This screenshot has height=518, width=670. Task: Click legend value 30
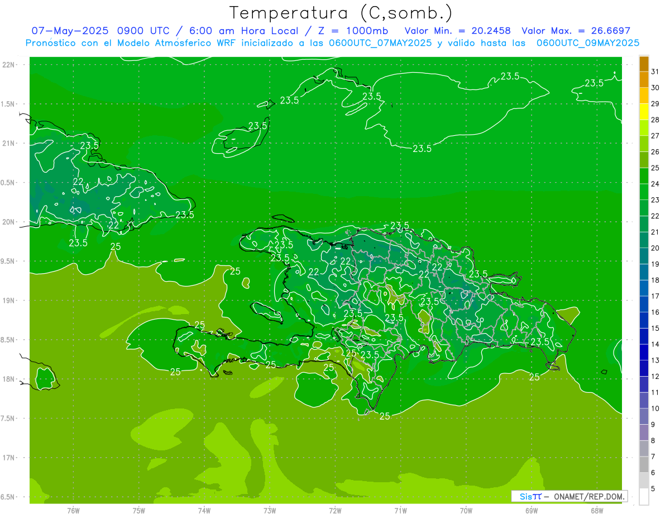(655, 88)
